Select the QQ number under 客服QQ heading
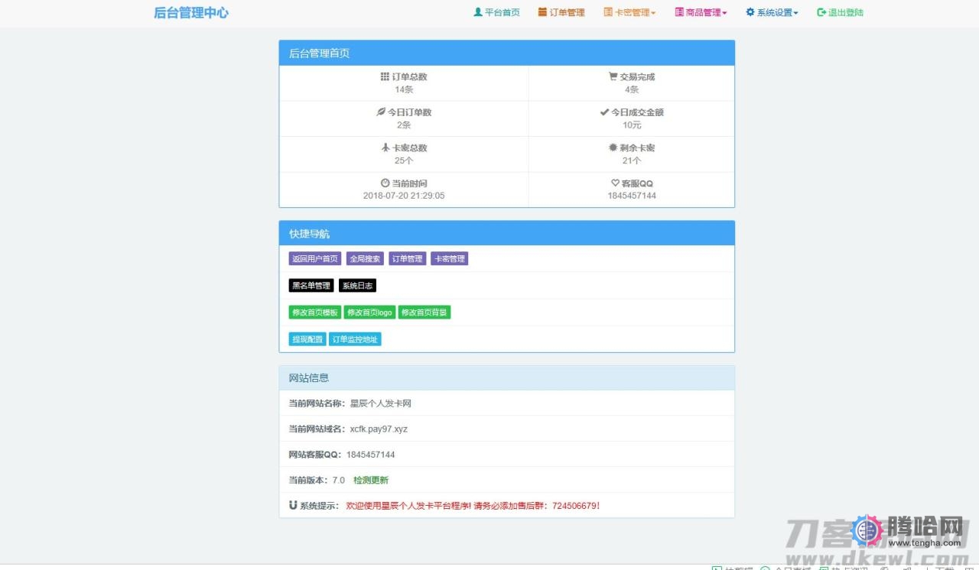Screen dimensions: 979x570 (632, 196)
